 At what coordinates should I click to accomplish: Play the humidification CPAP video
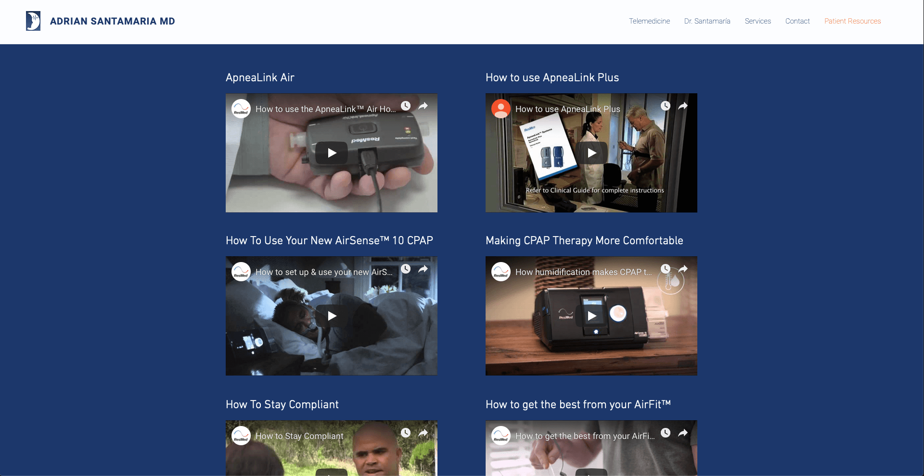591,316
